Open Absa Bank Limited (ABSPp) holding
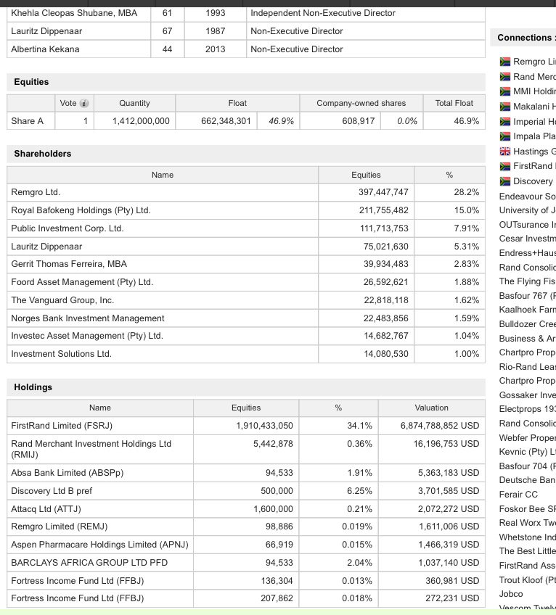The width and height of the screenshot is (556, 615). point(68,473)
